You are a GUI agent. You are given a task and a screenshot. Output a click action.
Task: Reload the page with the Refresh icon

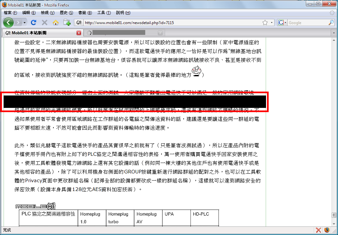coord(34,22)
